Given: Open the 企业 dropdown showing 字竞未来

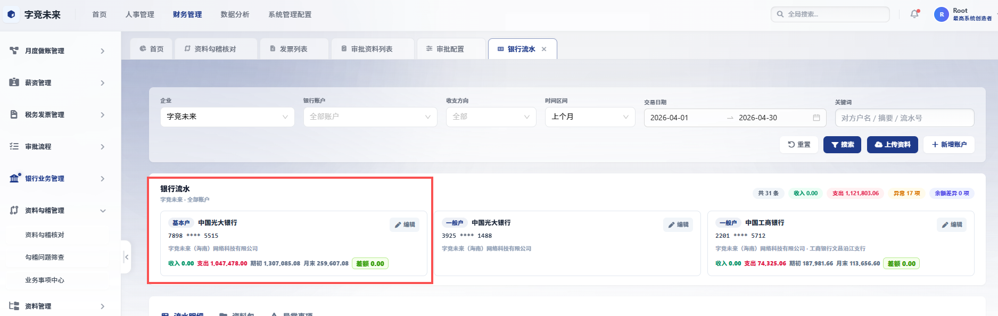Looking at the screenshot, I should 227,117.
